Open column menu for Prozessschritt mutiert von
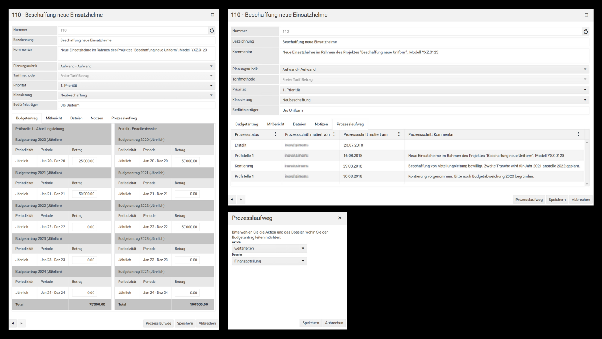Viewport: 602px width, 339px height. (x=334, y=134)
